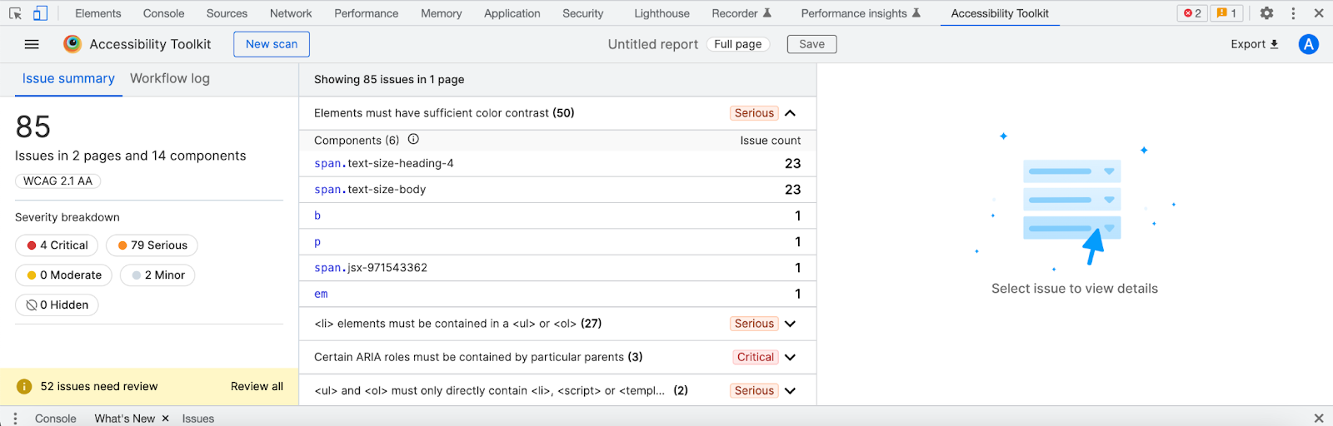Toggle the 2 Minor severity filter
Image resolution: width=1333 pixels, height=426 pixels.
157,275
